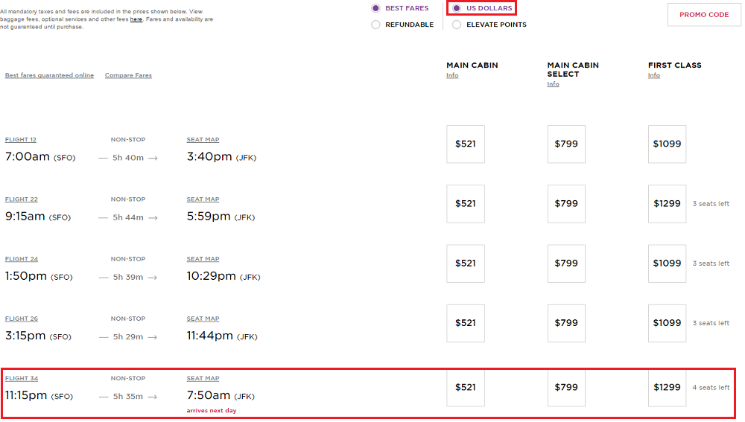Open First Class Info link
745x422 pixels.
(653, 76)
